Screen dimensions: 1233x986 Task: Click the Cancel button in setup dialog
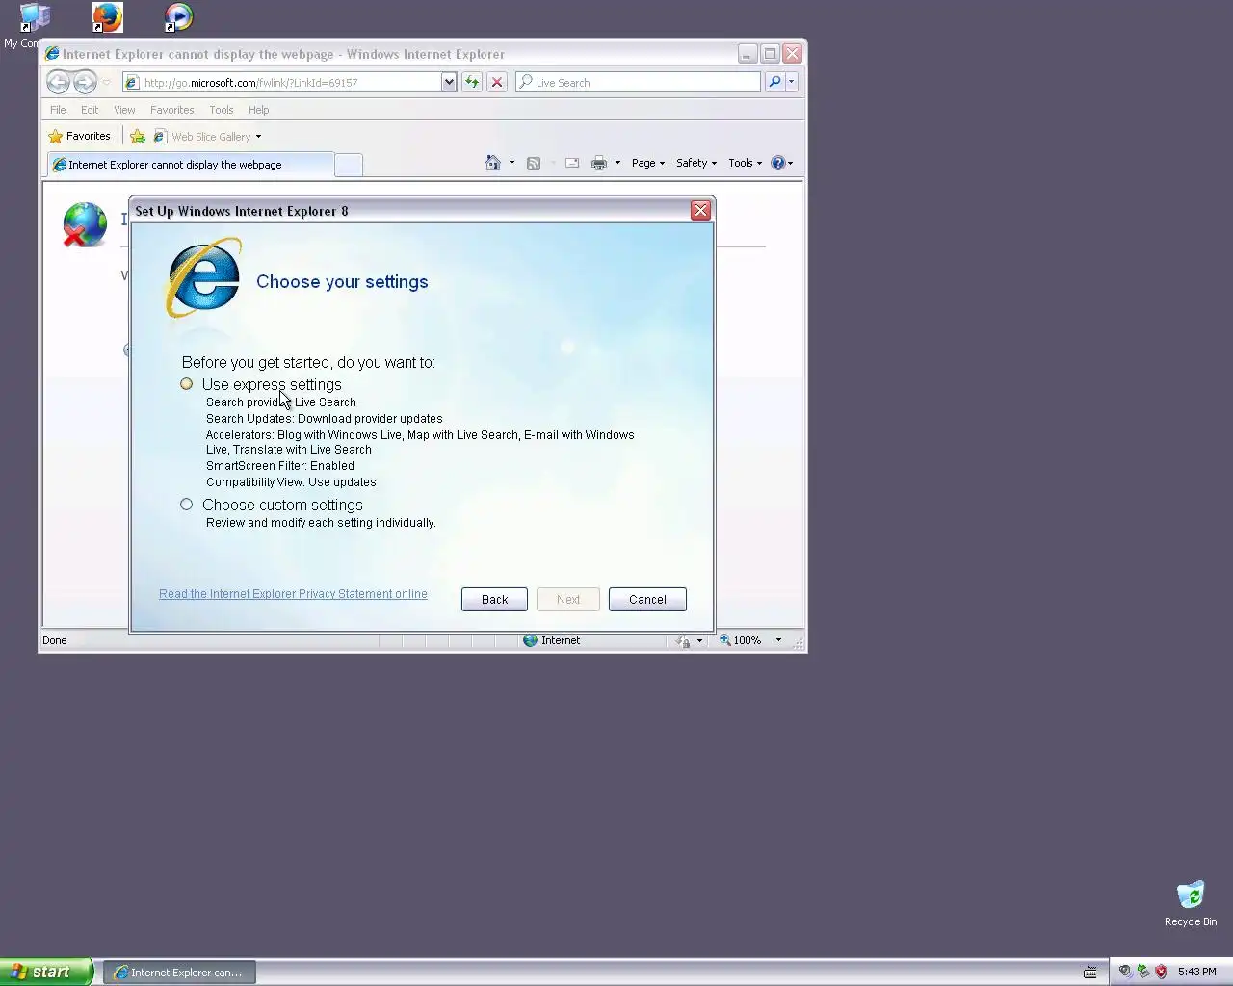(x=647, y=599)
